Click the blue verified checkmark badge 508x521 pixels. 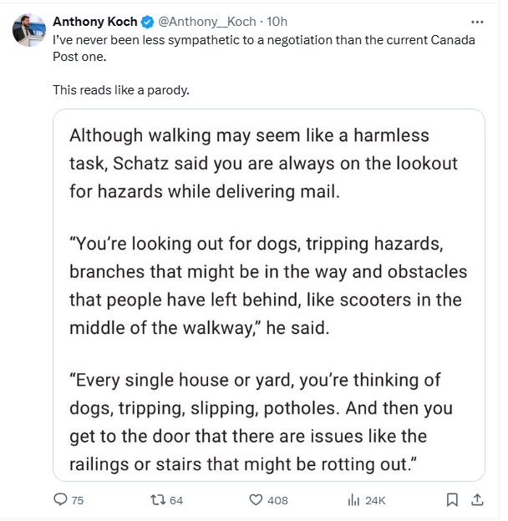pyautogui.click(x=147, y=22)
